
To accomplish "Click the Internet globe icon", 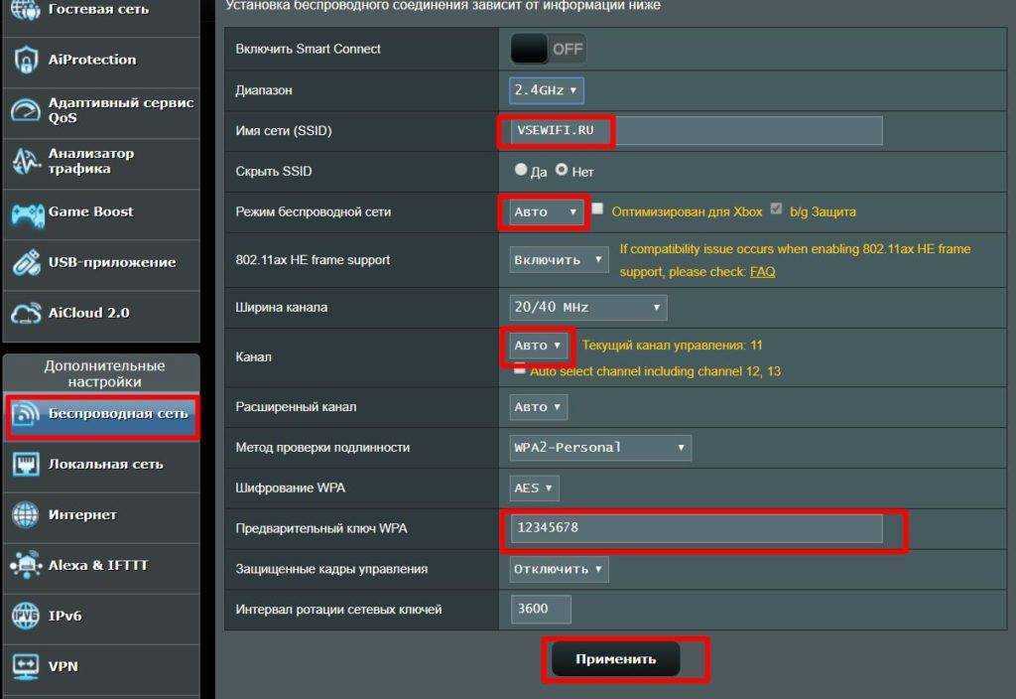I will pos(25,515).
